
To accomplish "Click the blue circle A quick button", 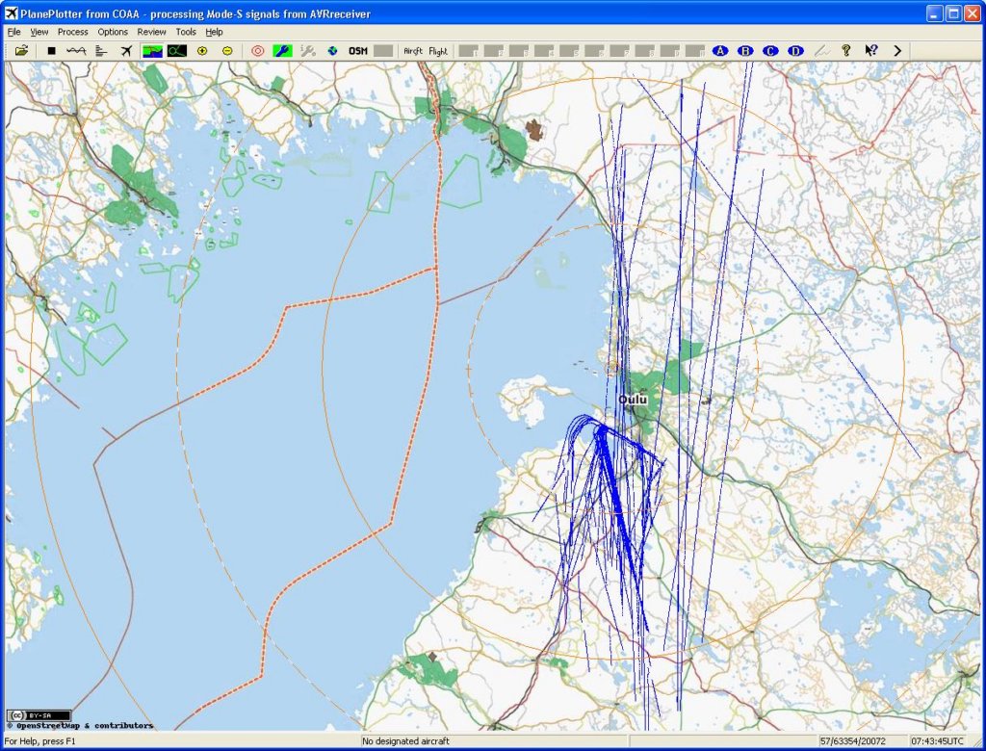I will point(719,51).
